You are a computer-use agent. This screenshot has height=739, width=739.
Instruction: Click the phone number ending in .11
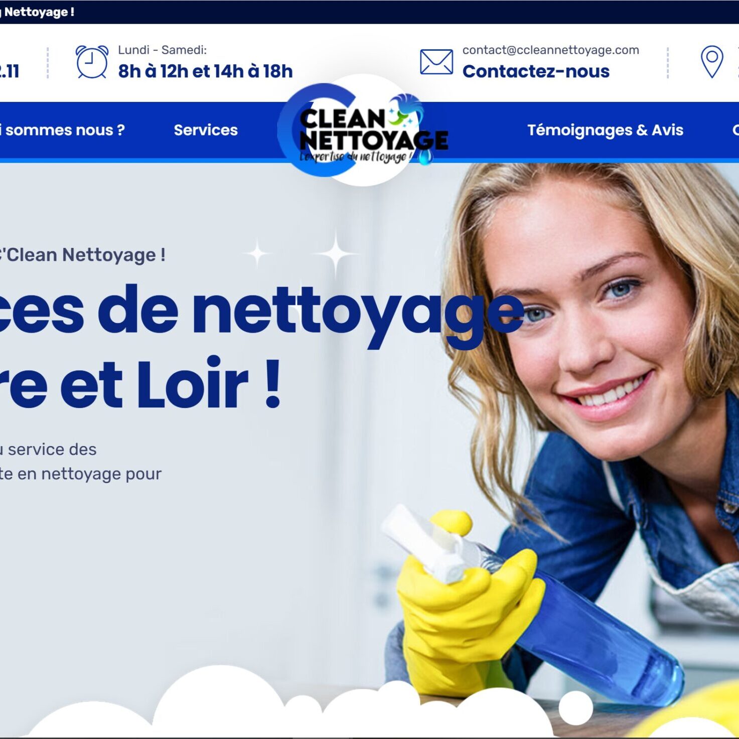point(10,71)
